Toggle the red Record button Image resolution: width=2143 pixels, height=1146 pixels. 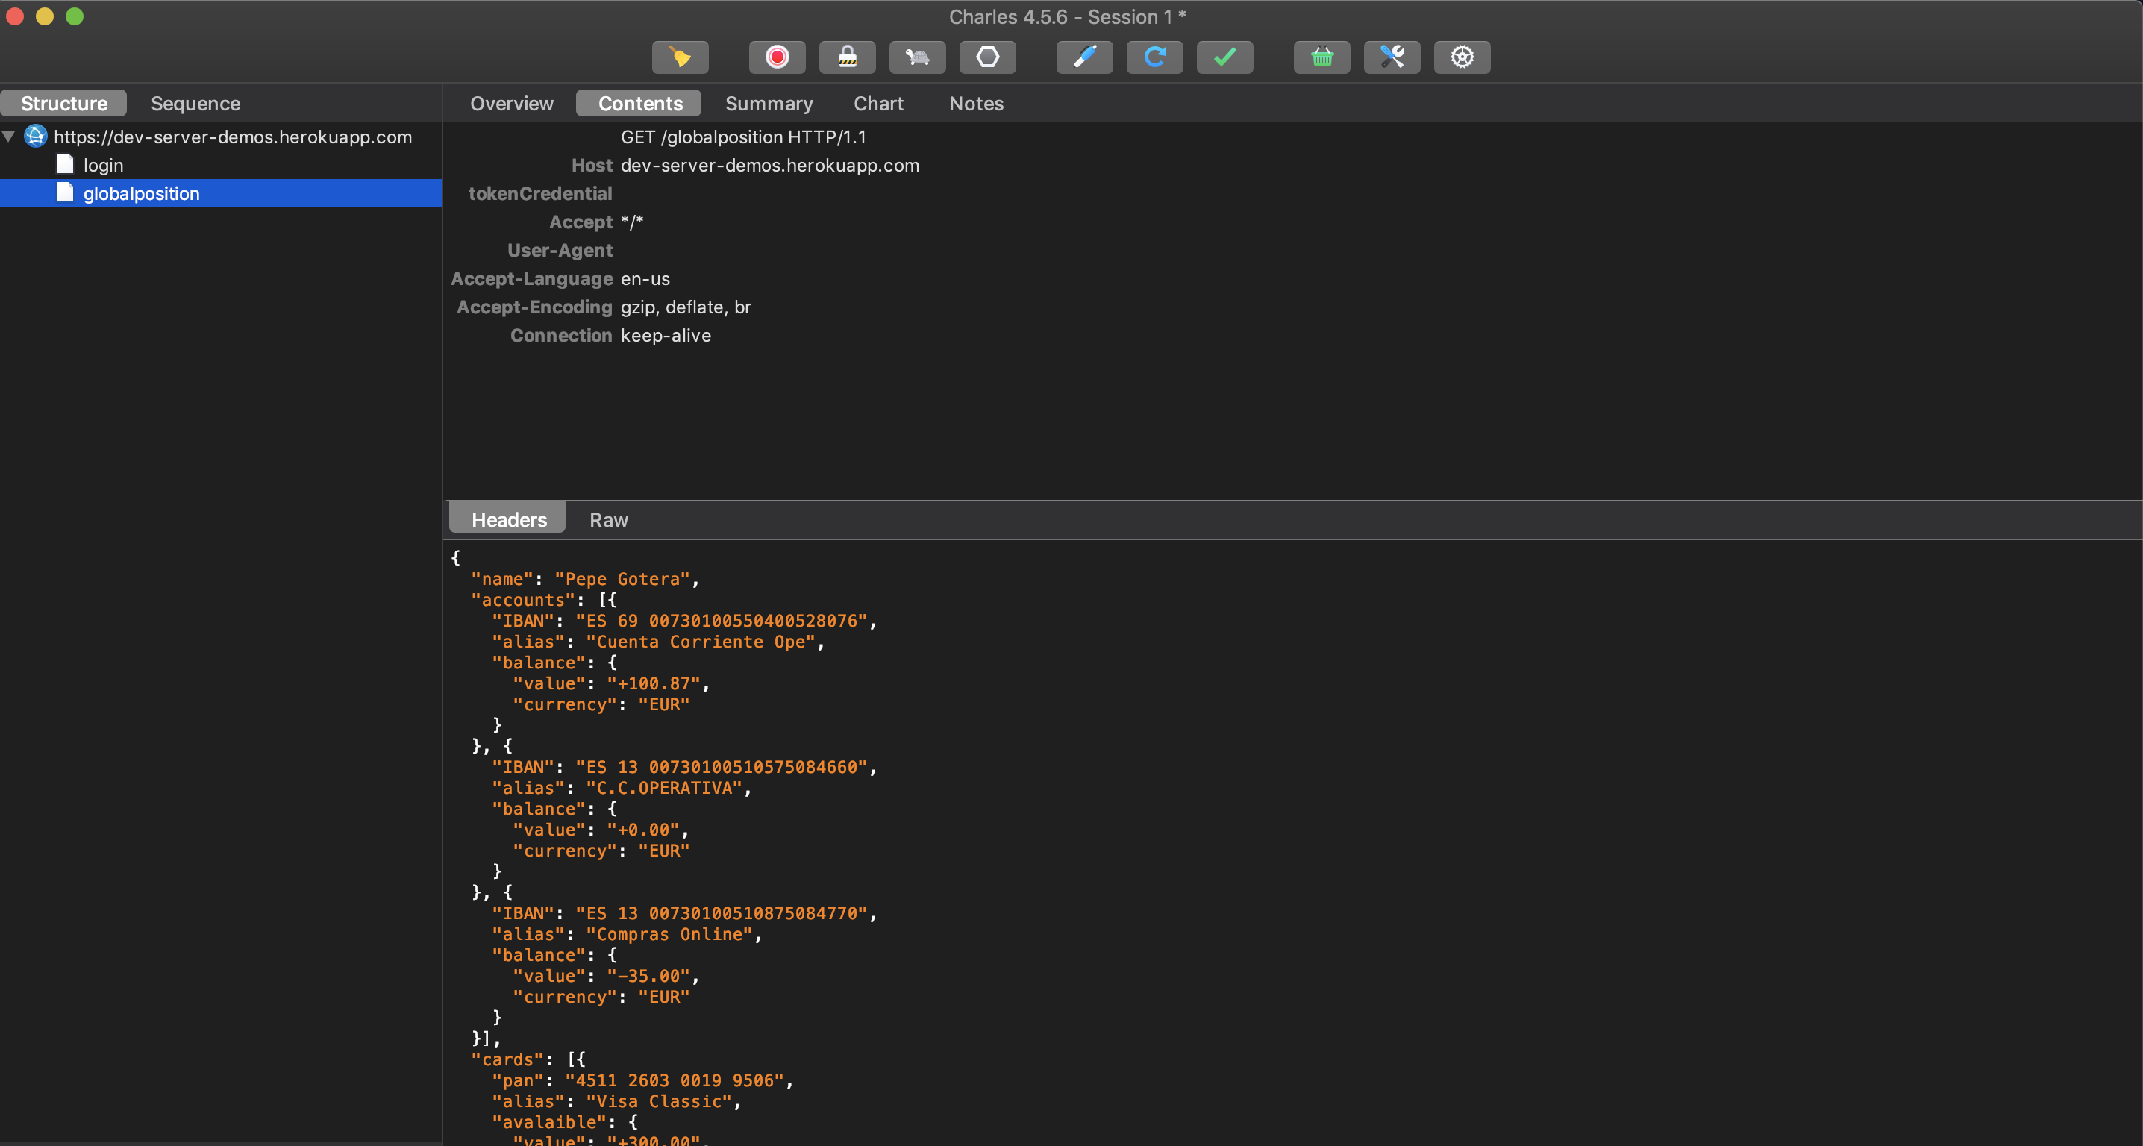(777, 57)
